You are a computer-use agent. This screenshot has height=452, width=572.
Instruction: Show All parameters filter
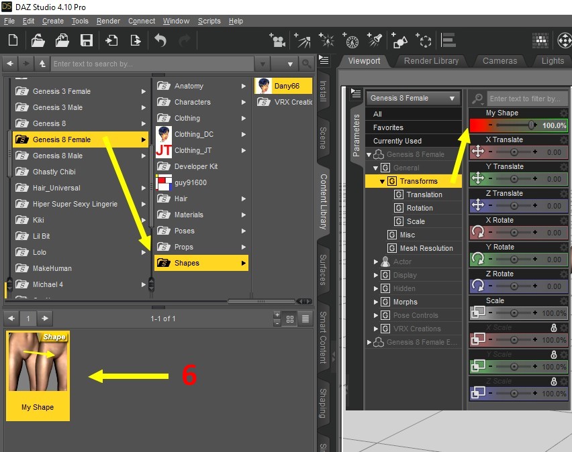pos(414,114)
